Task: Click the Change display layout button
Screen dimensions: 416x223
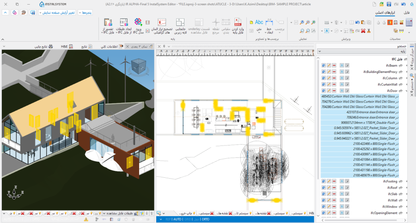Action: (59, 12)
